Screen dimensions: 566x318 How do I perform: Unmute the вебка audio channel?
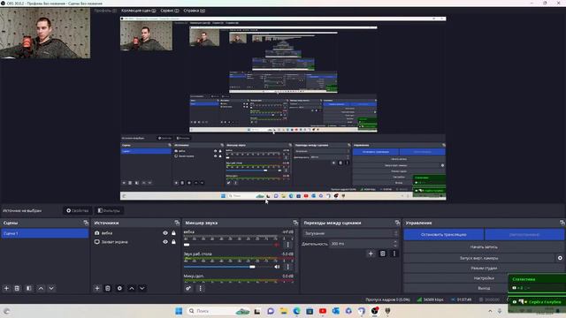277,245
